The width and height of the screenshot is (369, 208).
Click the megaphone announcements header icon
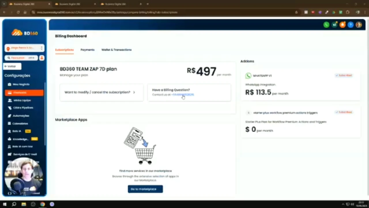click(x=334, y=25)
